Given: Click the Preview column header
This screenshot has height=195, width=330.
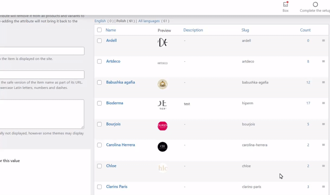Looking at the screenshot, I should [x=164, y=30].
